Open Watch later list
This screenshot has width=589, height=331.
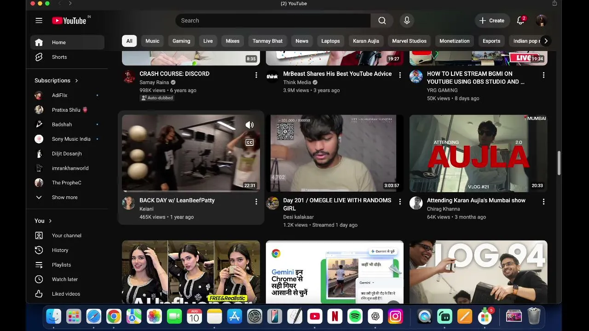tap(67, 280)
